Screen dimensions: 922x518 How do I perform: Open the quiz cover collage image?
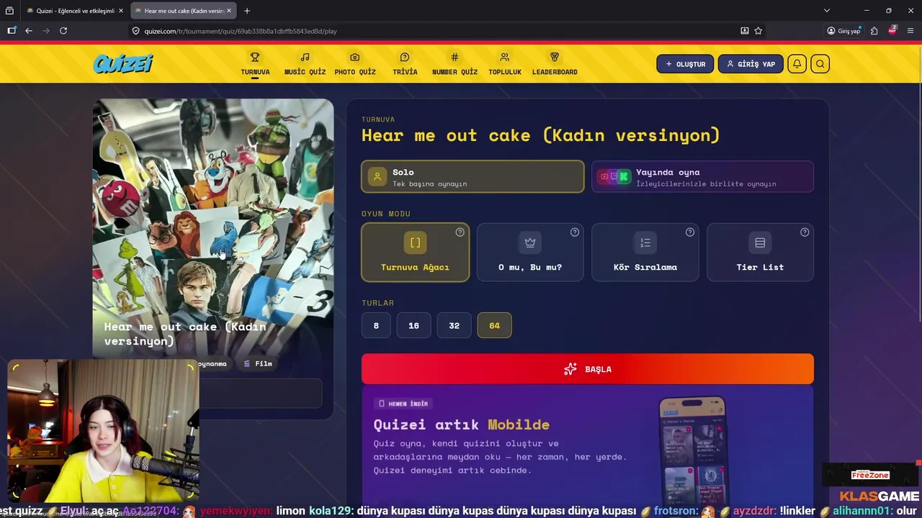(213, 227)
